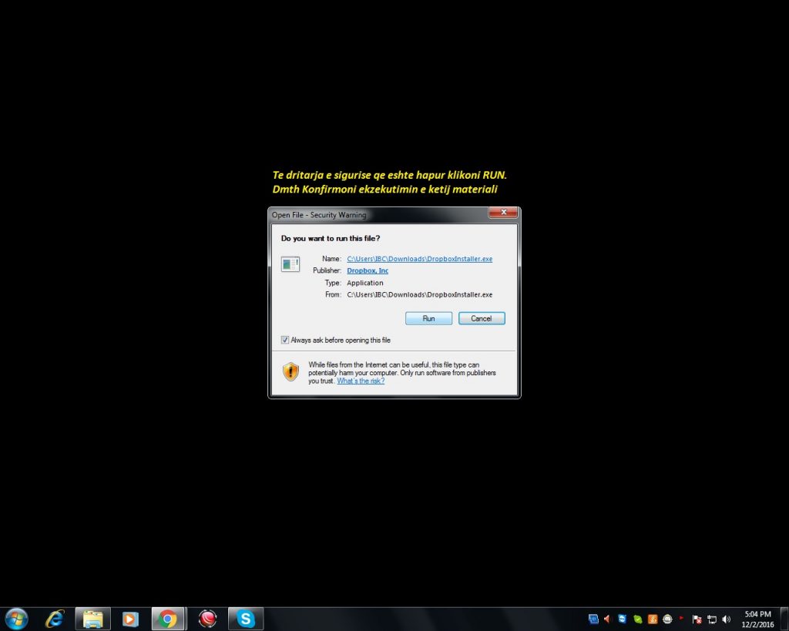The width and height of the screenshot is (789, 631).
Task: Switch to Skype in taskbar
Action: coord(246,619)
